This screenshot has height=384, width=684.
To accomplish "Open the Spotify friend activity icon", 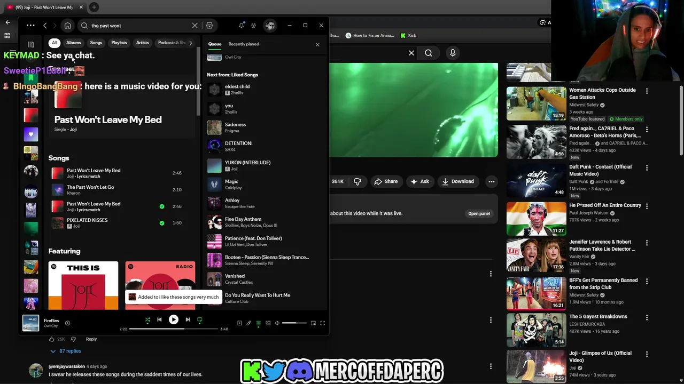I will point(253,26).
